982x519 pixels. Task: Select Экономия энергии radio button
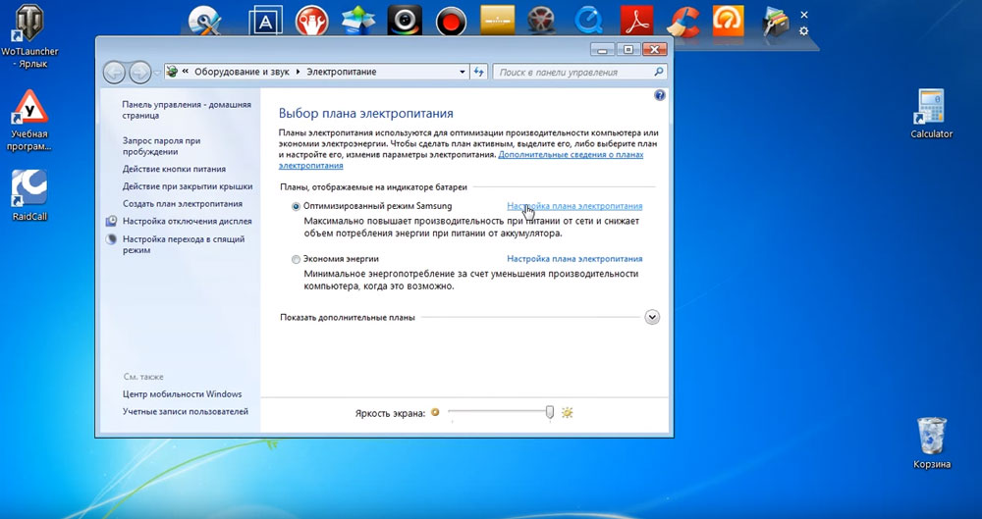(x=297, y=260)
